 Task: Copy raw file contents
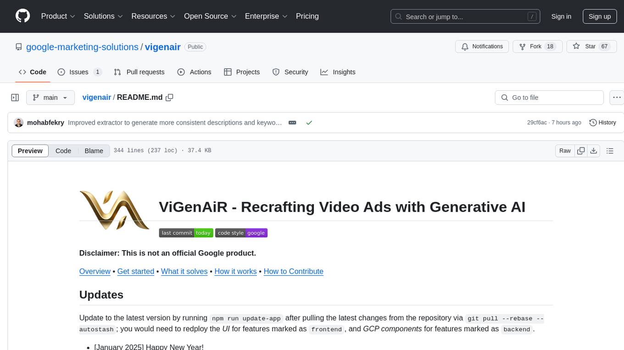pos(581,151)
